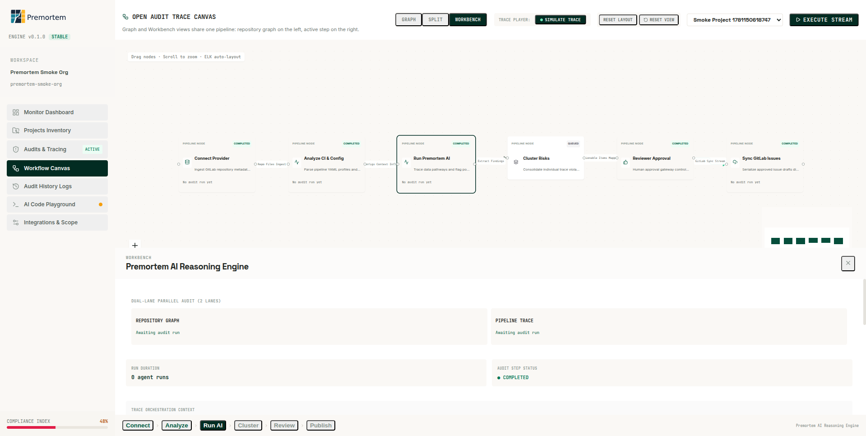Click the Repository Graph lane card

coord(309,327)
